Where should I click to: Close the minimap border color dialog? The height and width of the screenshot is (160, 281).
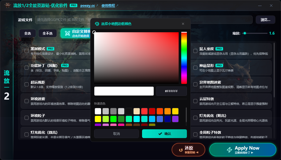click(183, 24)
